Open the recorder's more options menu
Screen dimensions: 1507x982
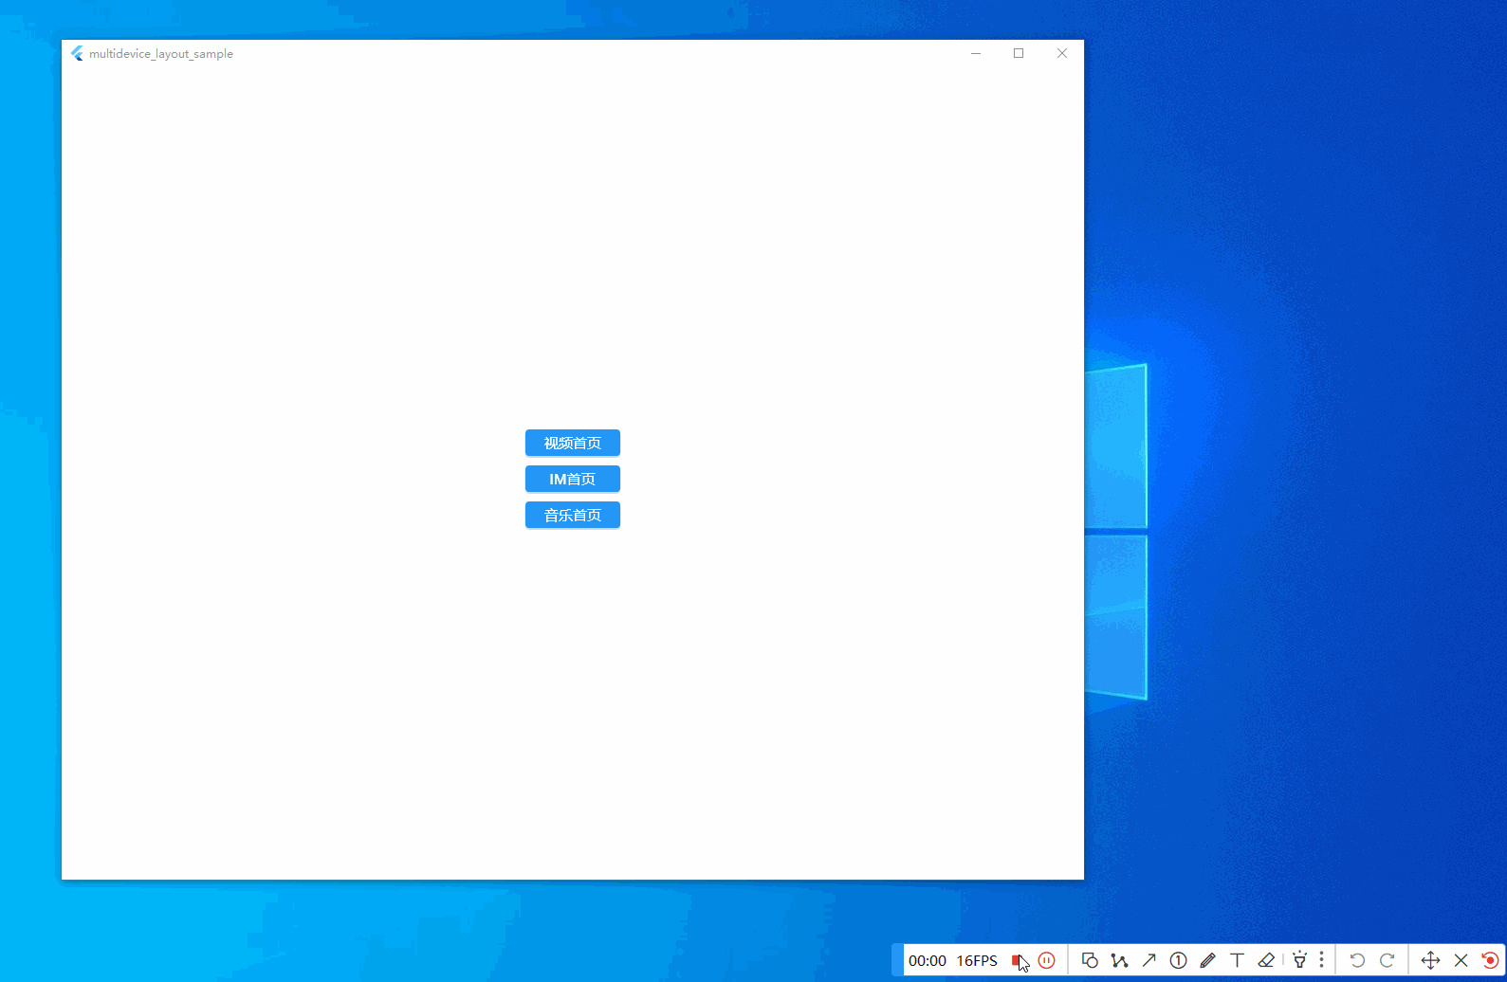point(1321,960)
